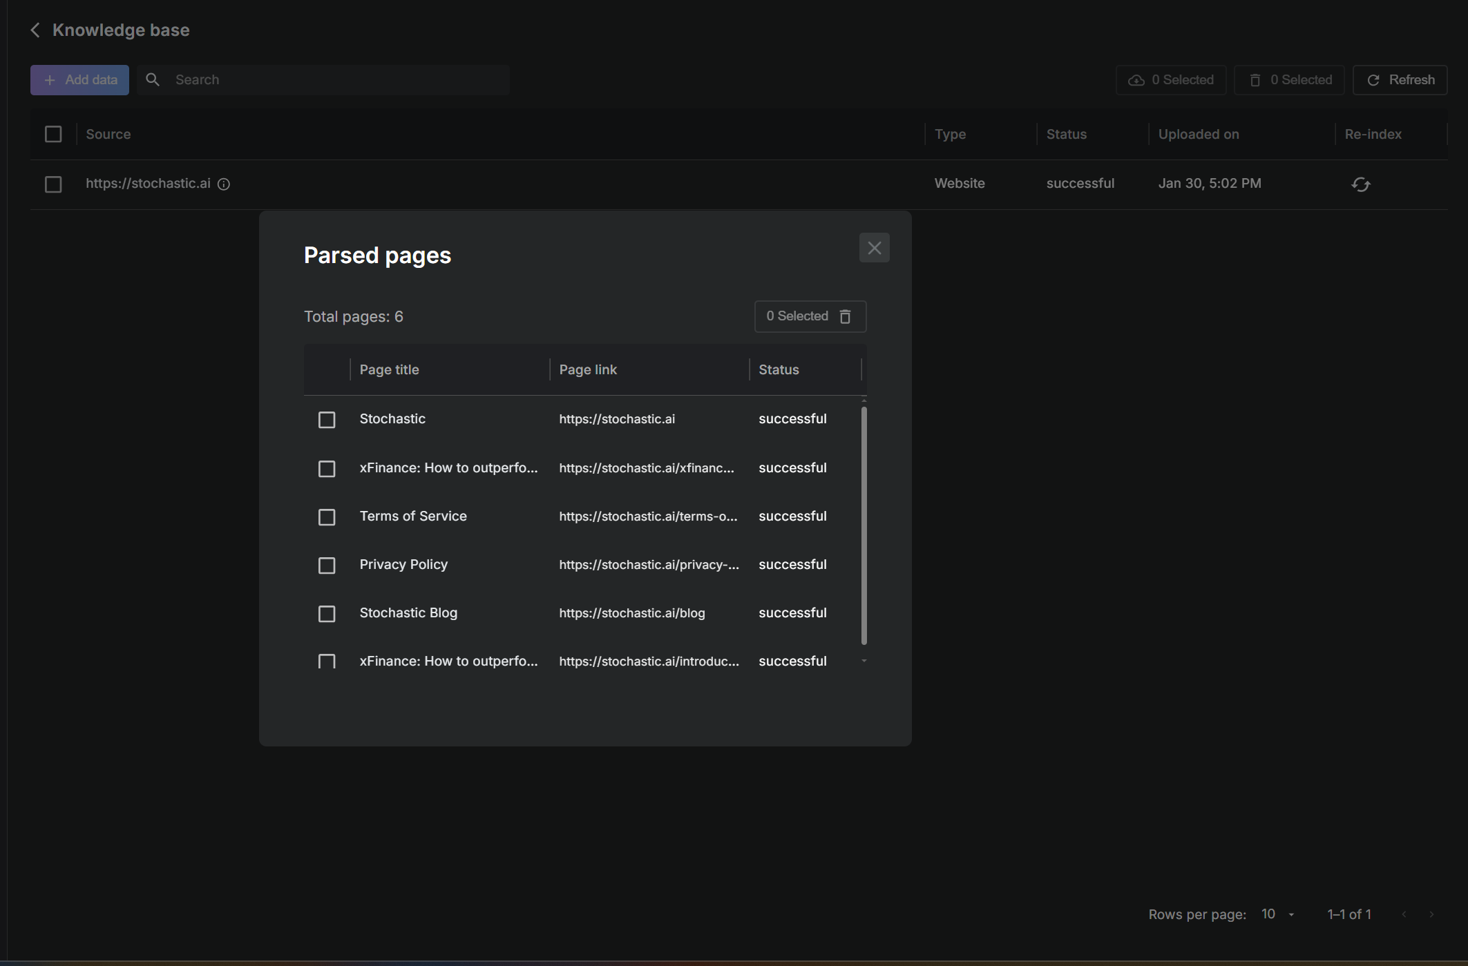Screen dimensions: 1468x966
Task: Click the https://stochastic.ai/introduc... link
Action: (649, 661)
